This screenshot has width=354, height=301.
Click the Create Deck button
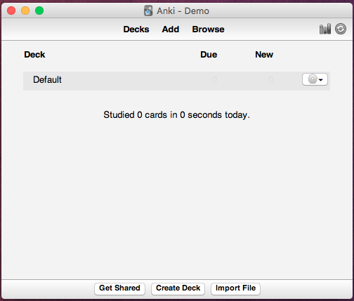178,288
